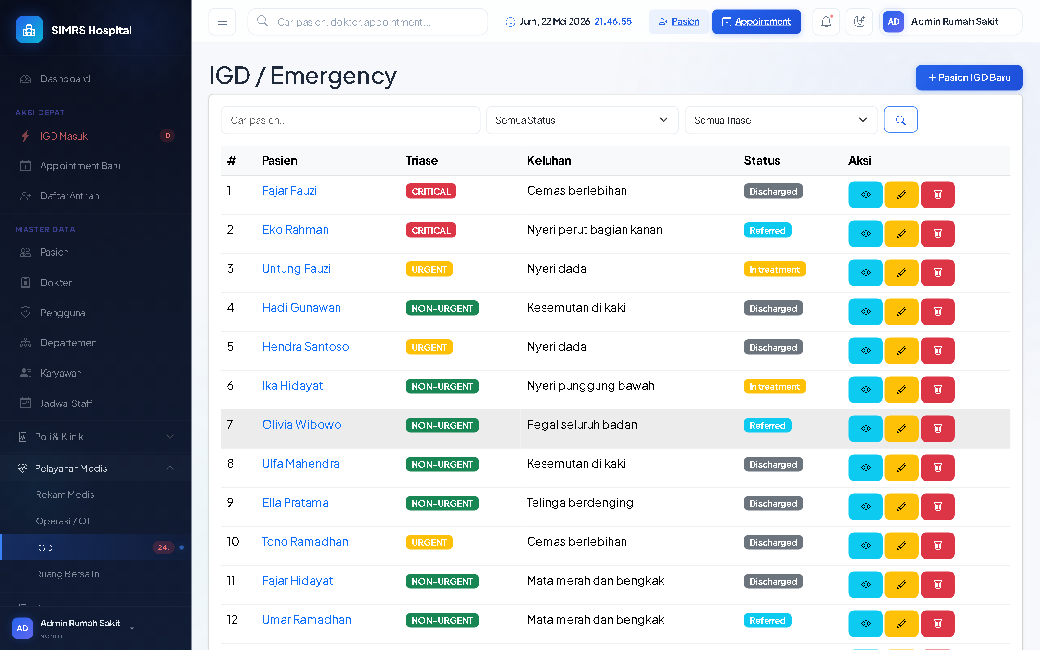
Task: Click the Appointment header button
Action: (x=756, y=22)
